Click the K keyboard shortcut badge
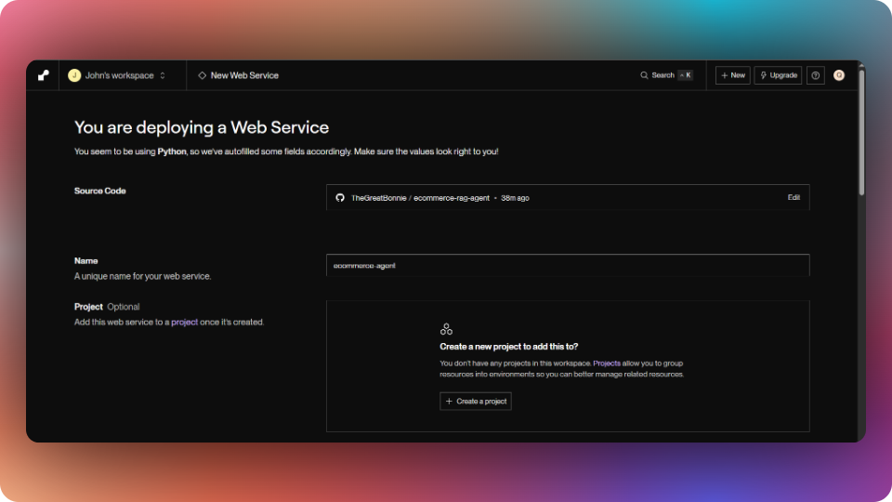The height and width of the screenshot is (502, 892). (685, 75)
